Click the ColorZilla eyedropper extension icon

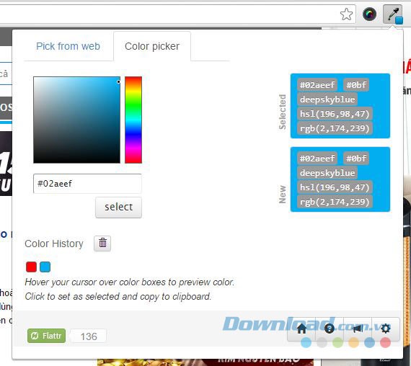(393, 14)
